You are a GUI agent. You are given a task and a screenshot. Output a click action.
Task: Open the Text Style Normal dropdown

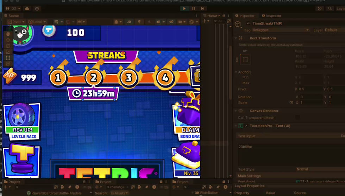point(320,169)
